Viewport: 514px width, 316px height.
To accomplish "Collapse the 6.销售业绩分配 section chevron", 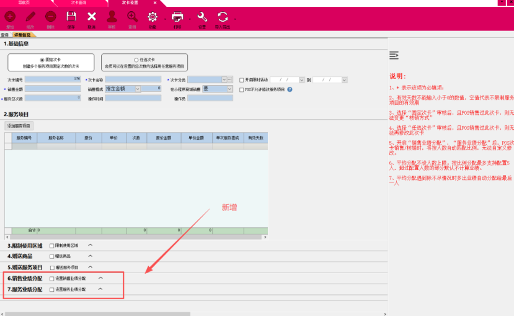I will coord(100,278).
